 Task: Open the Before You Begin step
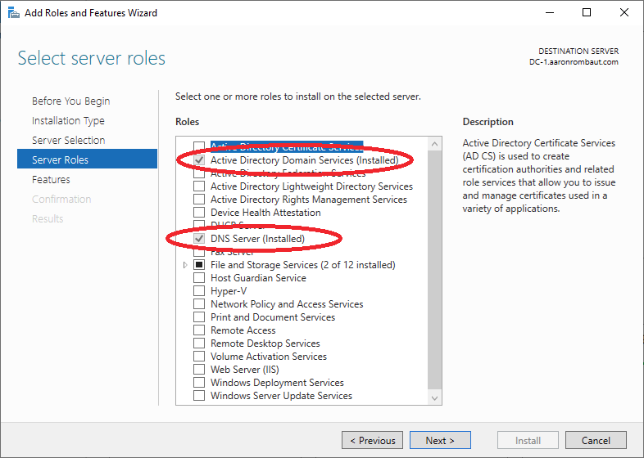click(70, 101)
